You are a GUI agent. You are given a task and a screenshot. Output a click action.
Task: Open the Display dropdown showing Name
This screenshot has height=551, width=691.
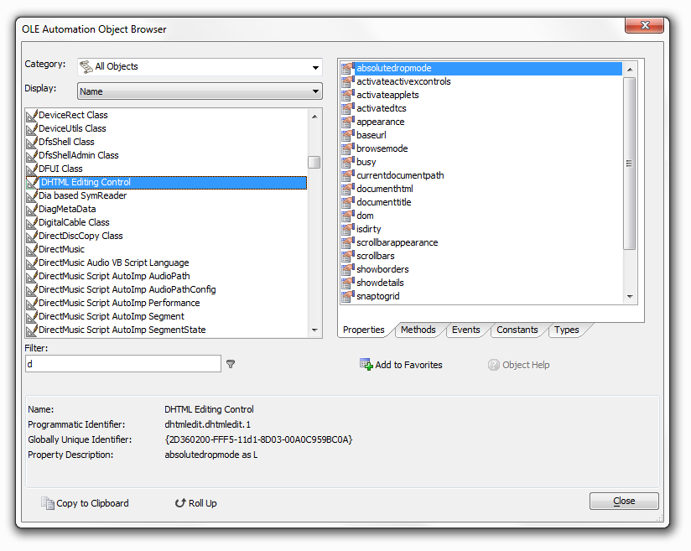tap(200, 91)
